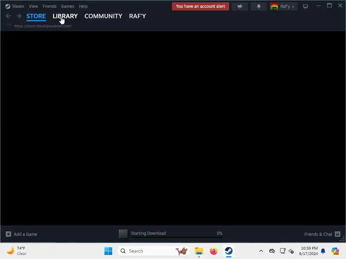
Task: Open the Windows notification bell
Action: 323,251
